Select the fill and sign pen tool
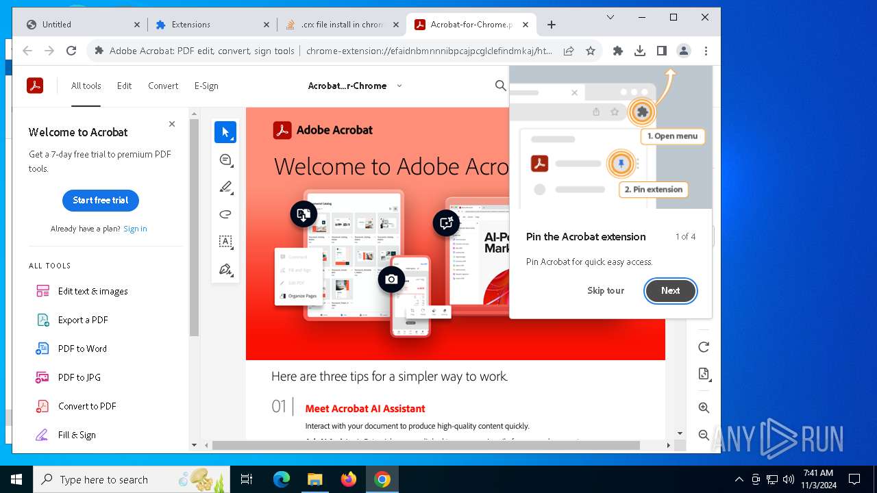The image size is (877, 493). (x=225, y=269)
